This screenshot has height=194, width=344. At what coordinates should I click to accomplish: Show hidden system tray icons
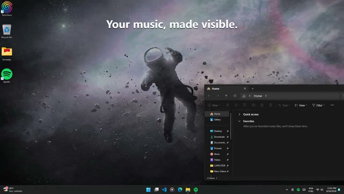tap(287, 190)
